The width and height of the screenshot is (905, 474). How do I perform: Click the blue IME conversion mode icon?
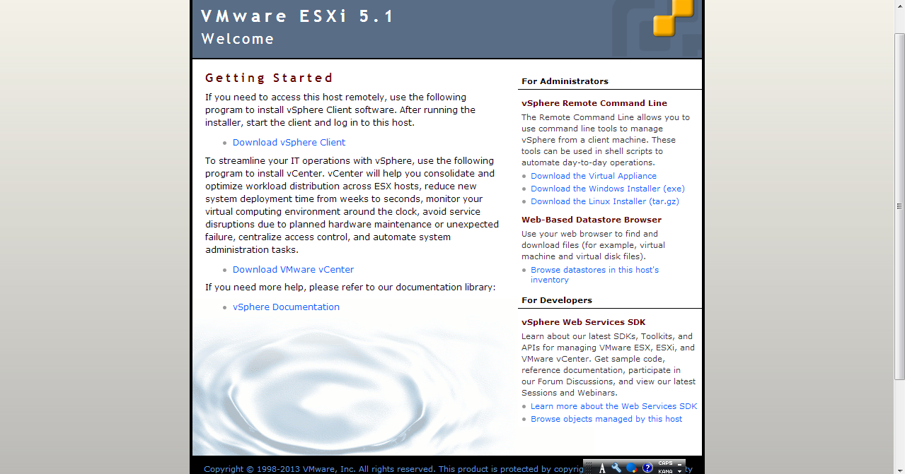(x=632, y=468)
